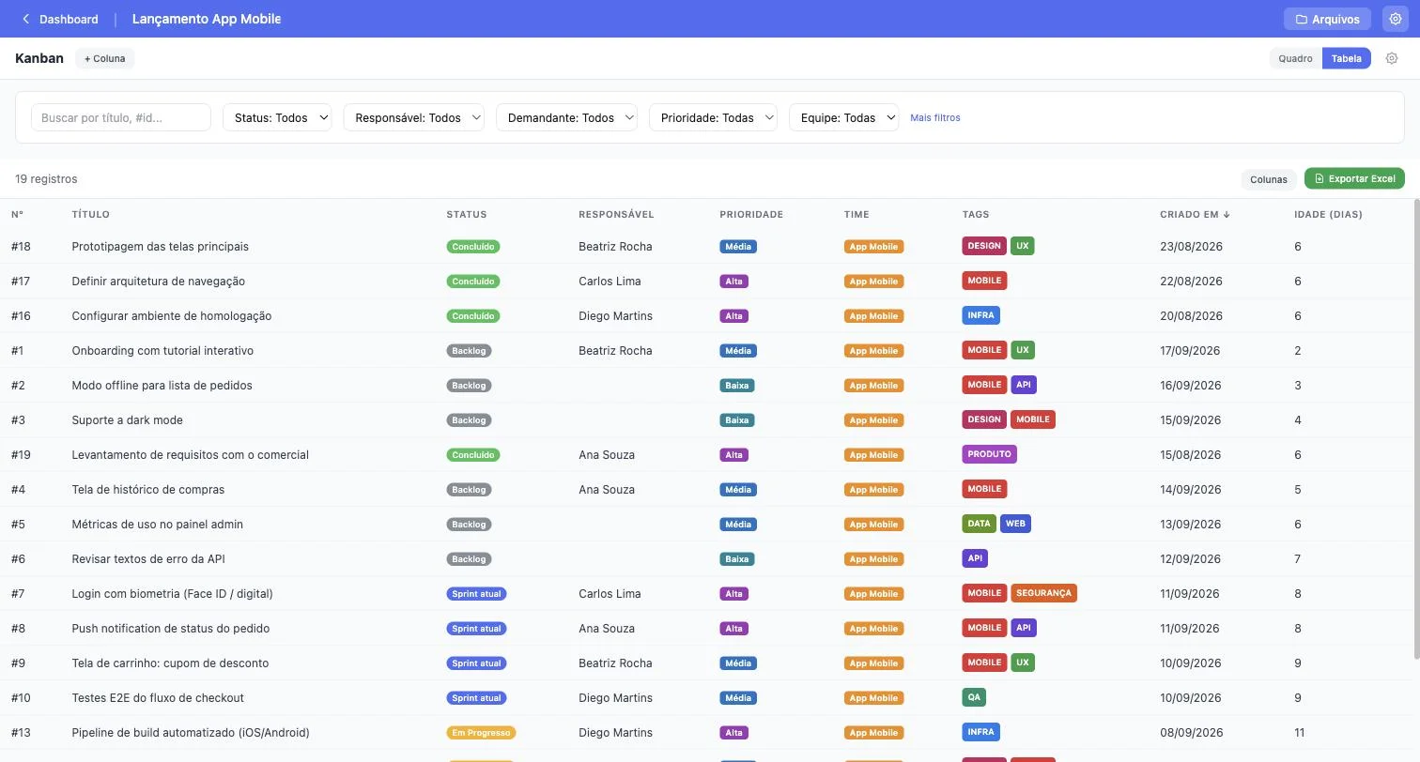Click the folder icon in Arquivos button
Viewport: 1420px width, 762px height.
pos(1302,19)
